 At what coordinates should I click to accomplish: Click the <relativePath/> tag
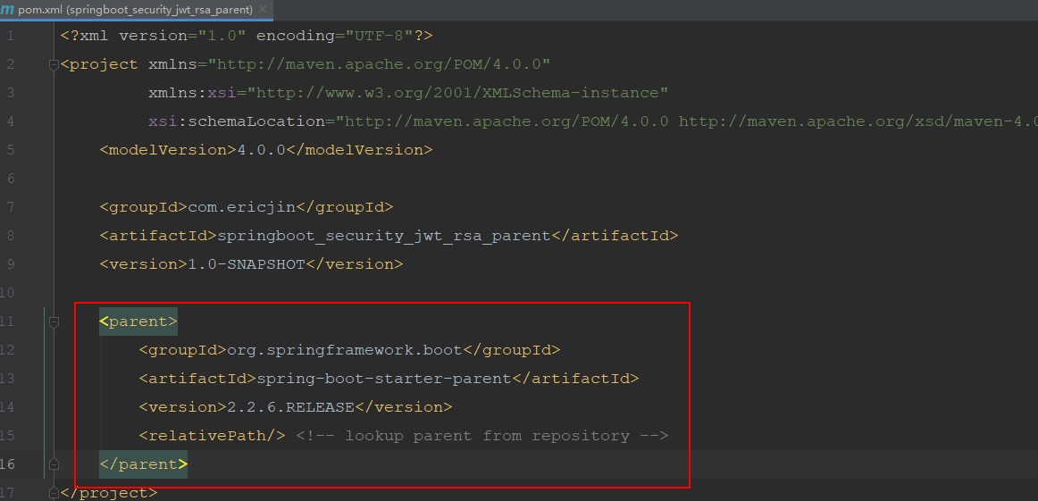click(213, 436)
